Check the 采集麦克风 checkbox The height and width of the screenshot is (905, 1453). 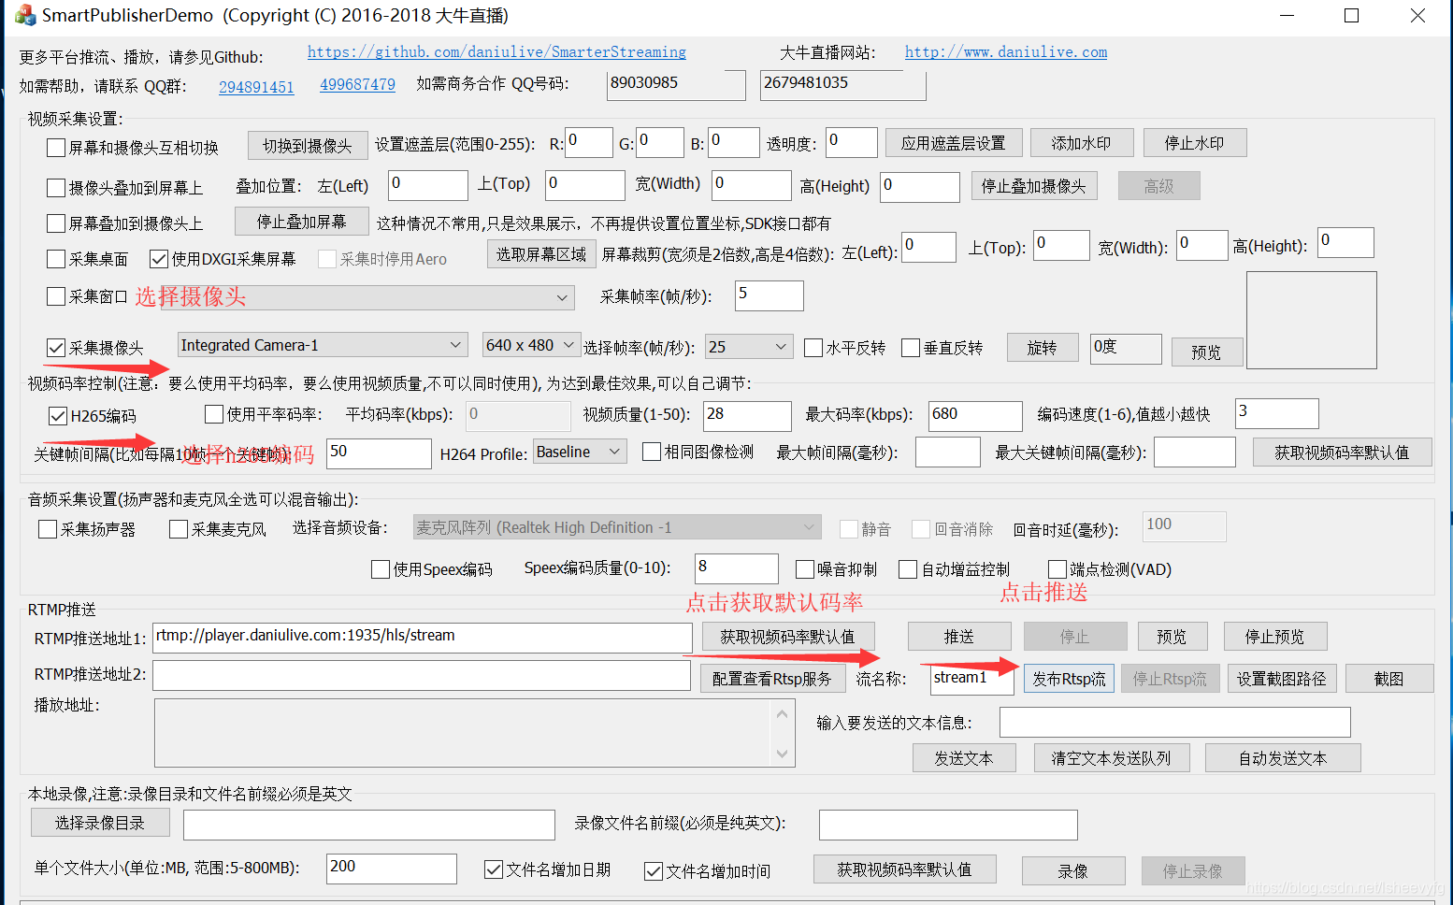tap(178, 528)
